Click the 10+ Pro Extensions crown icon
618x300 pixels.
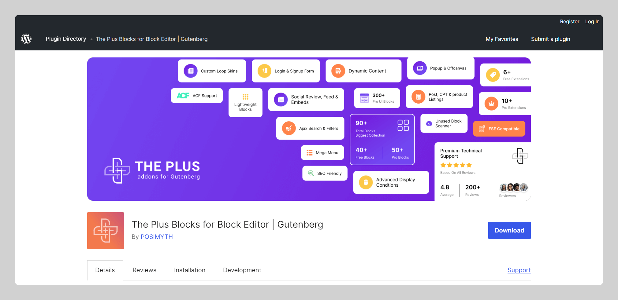pos(491,104)
